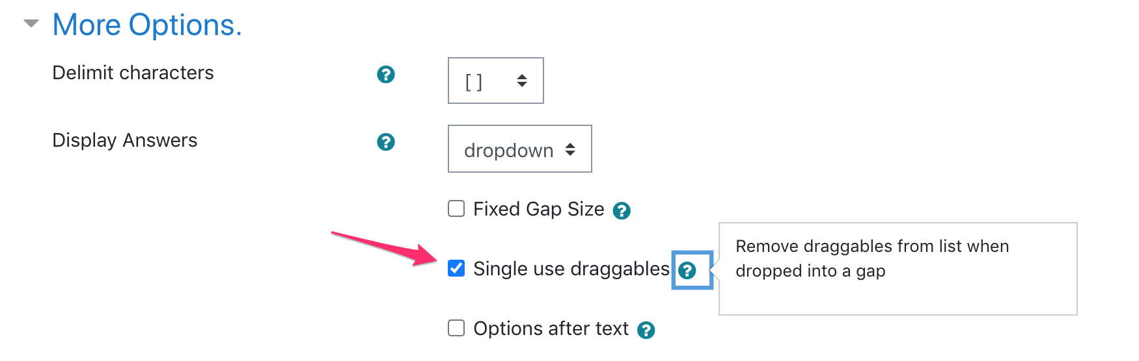Click the help icon next to Delimit characters
This screenshot has width=1139, height=361.
[x=386, y=75]
